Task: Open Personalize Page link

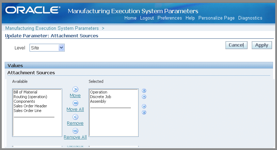Action: (x=217, y=18)
